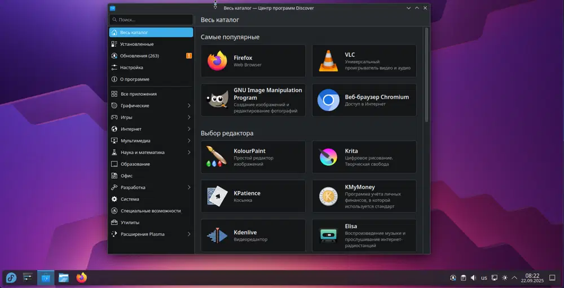Click the 'Самые популярные' heading
The image size is (564, 288).
tap(230, 37)
